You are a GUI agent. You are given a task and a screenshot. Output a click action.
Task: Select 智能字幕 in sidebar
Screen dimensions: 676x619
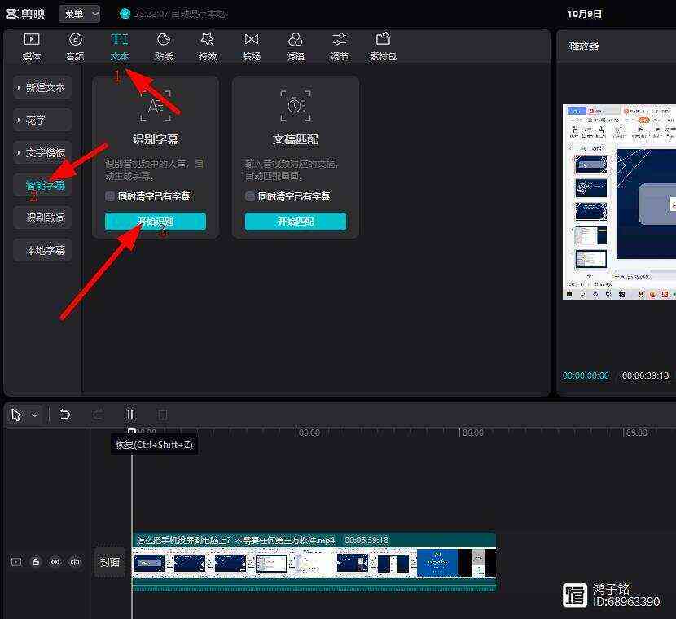(42, 186)
